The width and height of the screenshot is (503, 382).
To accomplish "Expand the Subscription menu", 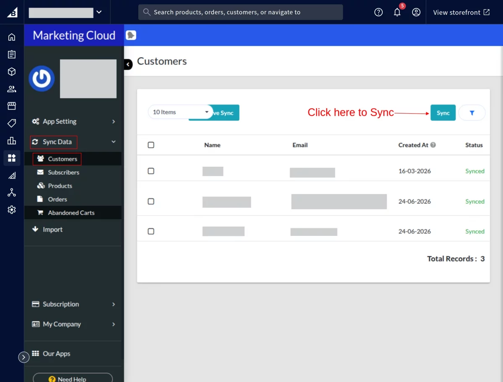I will pyautogui.click(x=74, y=304).
